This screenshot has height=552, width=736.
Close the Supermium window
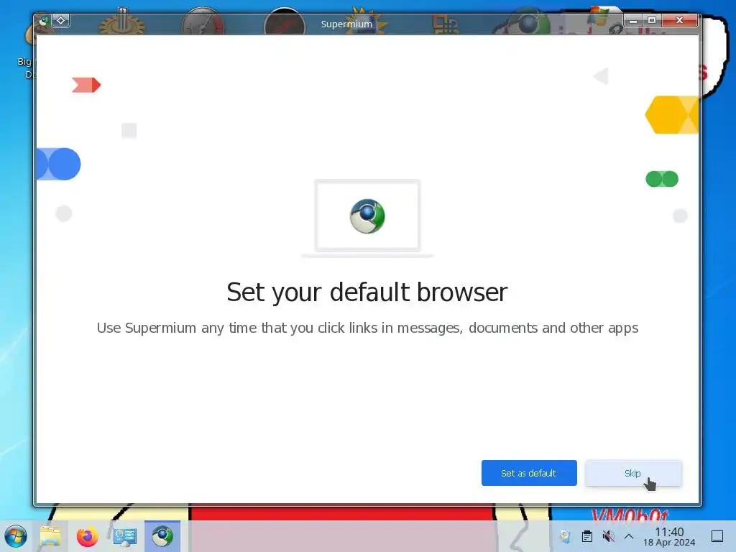(x=679, y=20)
